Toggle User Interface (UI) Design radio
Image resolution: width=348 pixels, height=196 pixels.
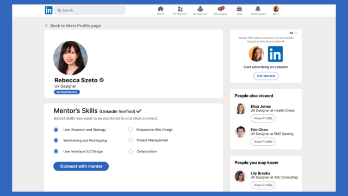56,151
